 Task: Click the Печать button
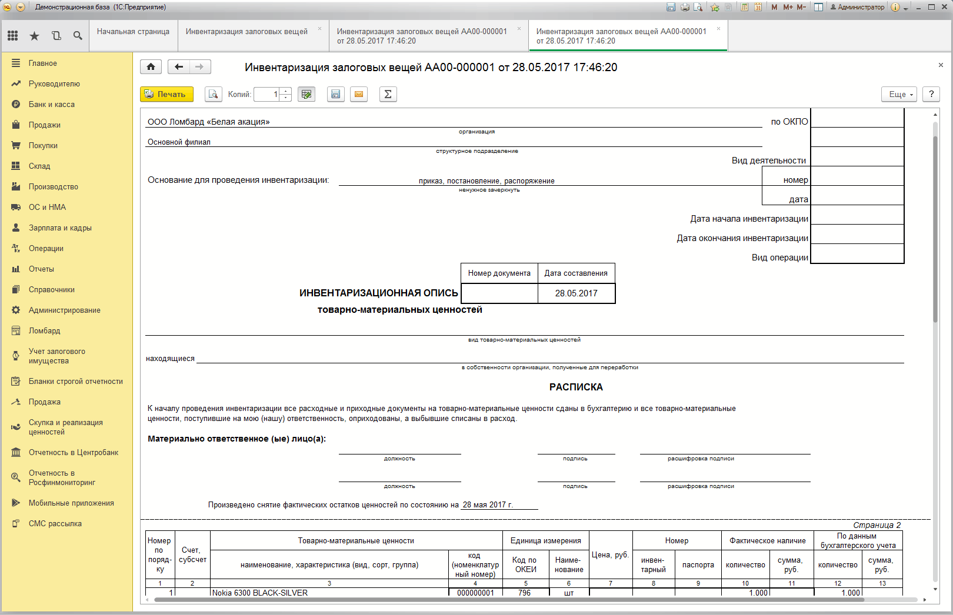click(166, 94)
